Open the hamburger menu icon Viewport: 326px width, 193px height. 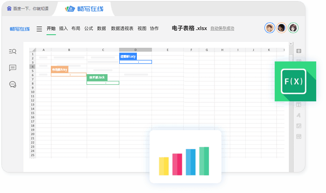coord(39,29)
